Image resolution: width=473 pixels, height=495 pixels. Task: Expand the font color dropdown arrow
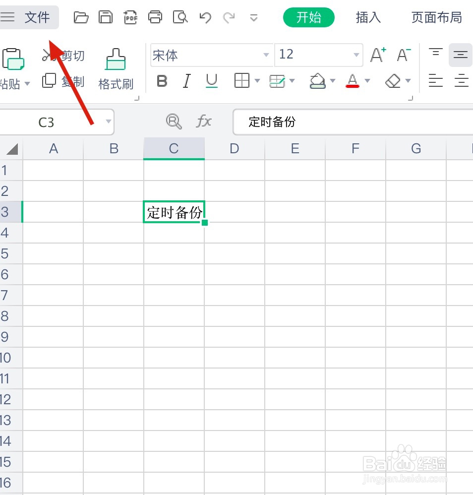coord(367,81)
